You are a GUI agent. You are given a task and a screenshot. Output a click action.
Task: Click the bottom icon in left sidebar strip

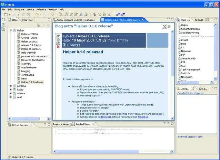(3, 29)
